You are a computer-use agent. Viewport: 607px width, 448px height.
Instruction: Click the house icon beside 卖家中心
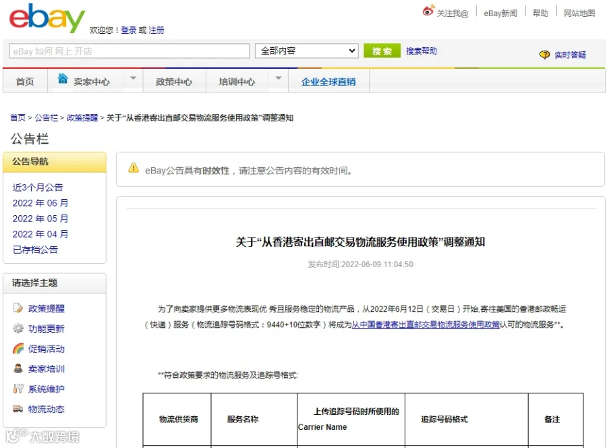tap(63, 79)
